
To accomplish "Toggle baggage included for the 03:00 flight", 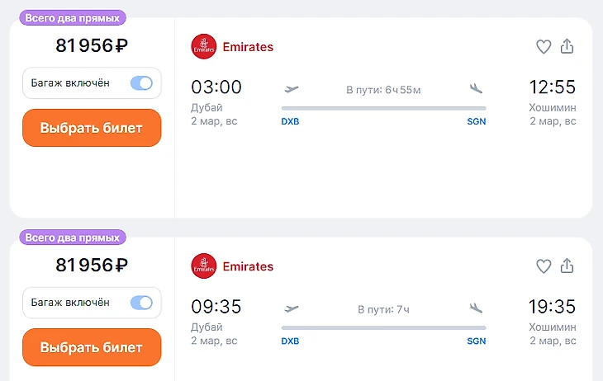I will coord(141,82).
